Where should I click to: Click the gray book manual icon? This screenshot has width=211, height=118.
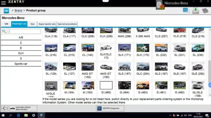205,11
